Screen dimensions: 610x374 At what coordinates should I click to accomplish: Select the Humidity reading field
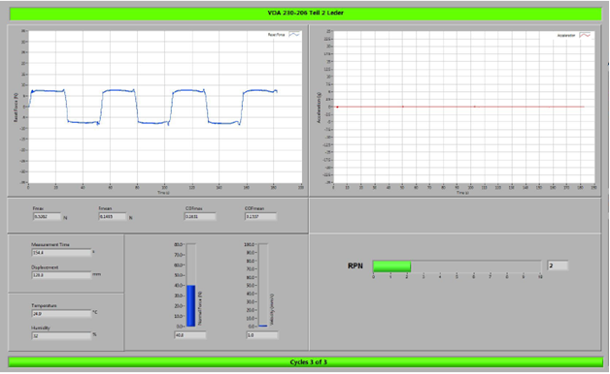(x=61, y=335)
